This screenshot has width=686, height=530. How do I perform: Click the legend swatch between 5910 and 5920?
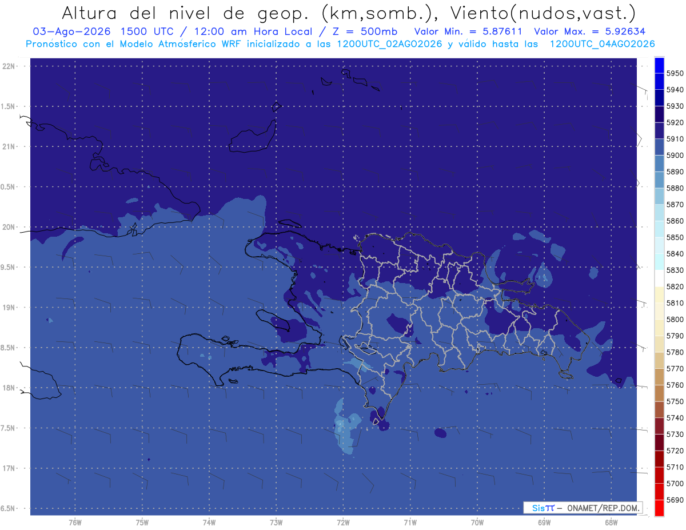coord(659,131)
